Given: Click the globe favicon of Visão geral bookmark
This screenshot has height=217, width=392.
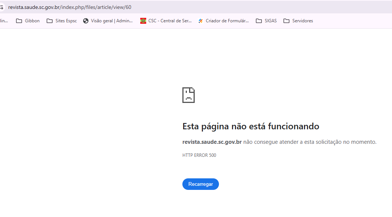Looking at the screenshot, I should [86, 21].
